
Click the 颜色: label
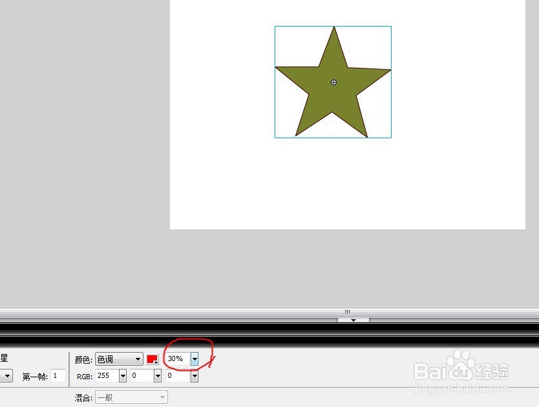(83, 360)
